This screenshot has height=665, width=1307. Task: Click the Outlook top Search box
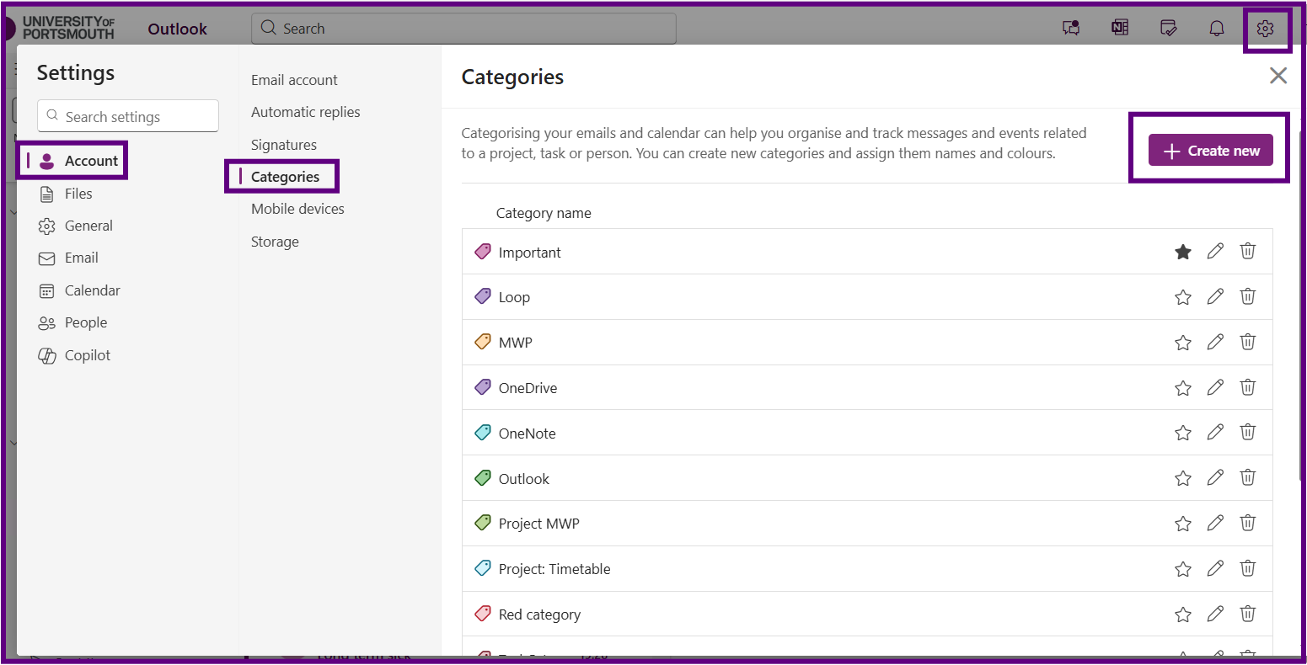[463, 28]
